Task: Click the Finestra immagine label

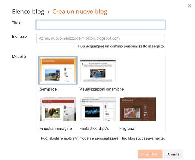Action: point(56,128)
